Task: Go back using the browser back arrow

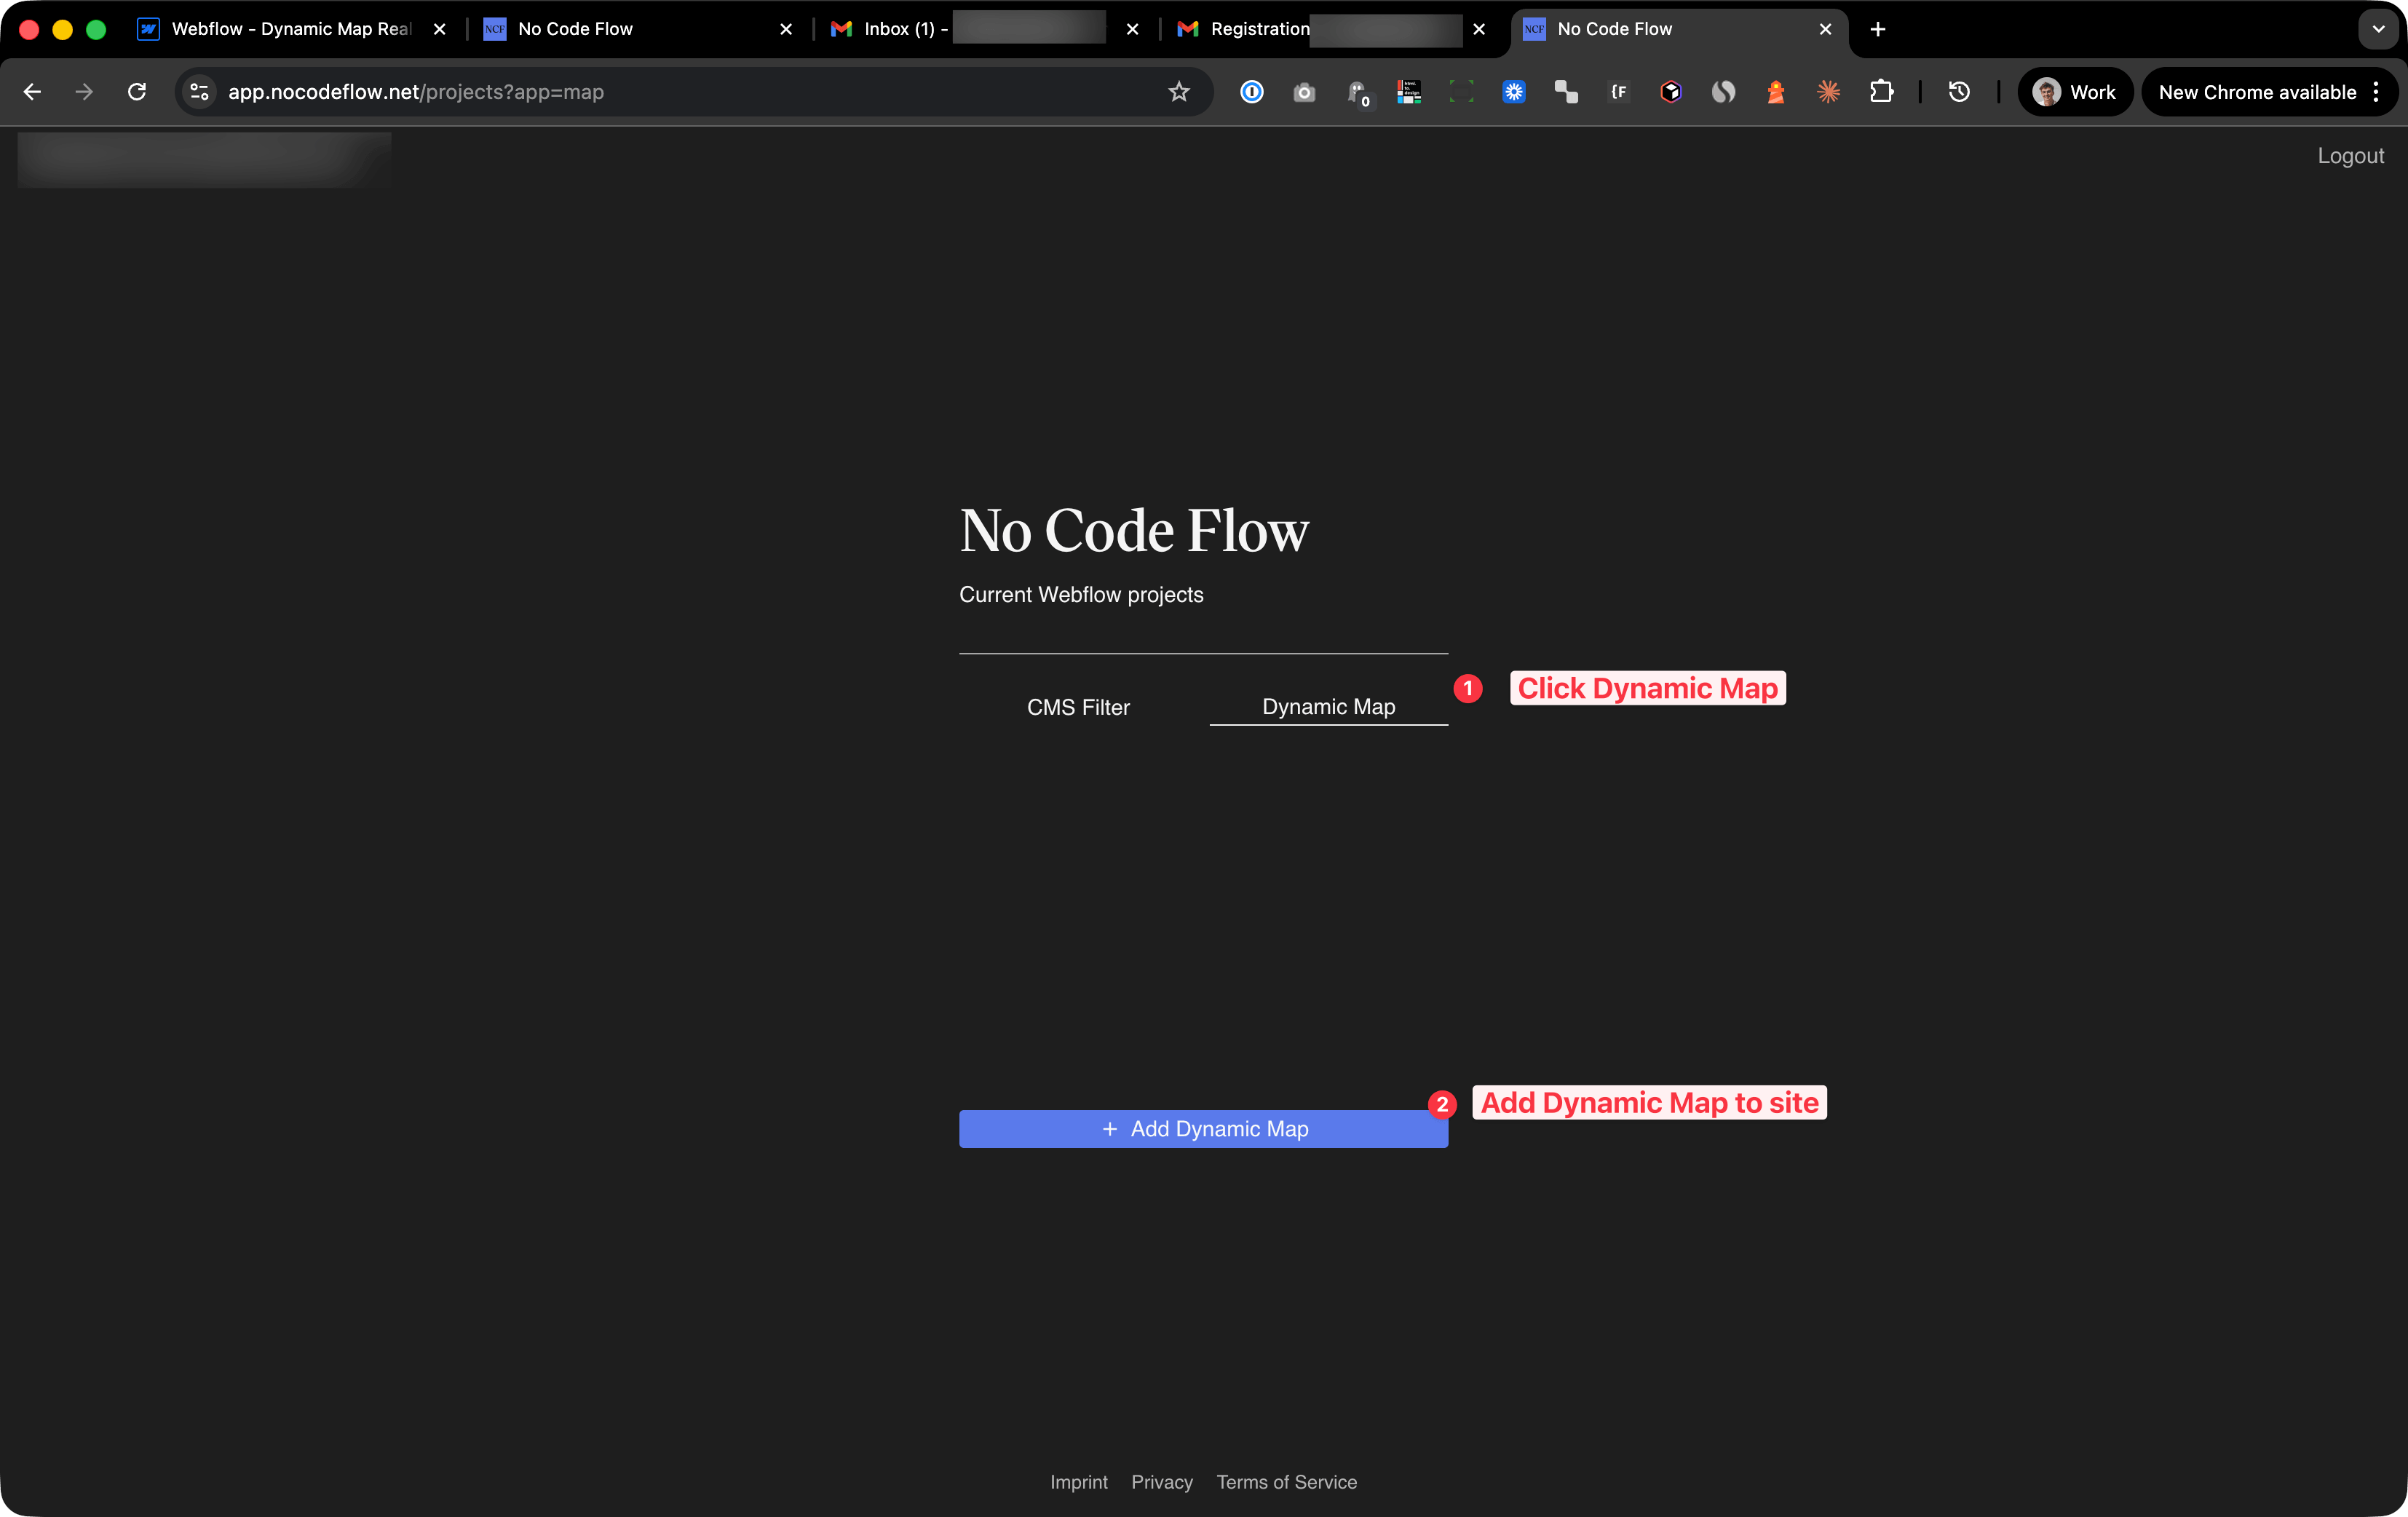Action: point(32,92)
